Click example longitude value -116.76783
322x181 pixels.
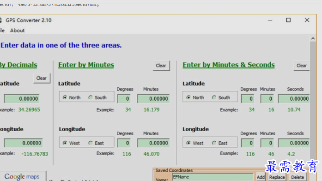click(x=35, y=154)
